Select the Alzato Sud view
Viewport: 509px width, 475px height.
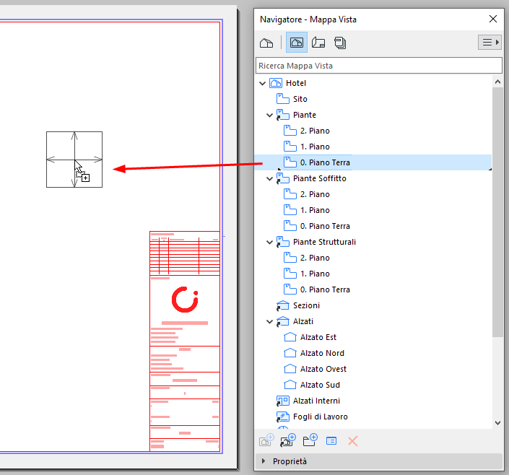[x=320, y=385]
